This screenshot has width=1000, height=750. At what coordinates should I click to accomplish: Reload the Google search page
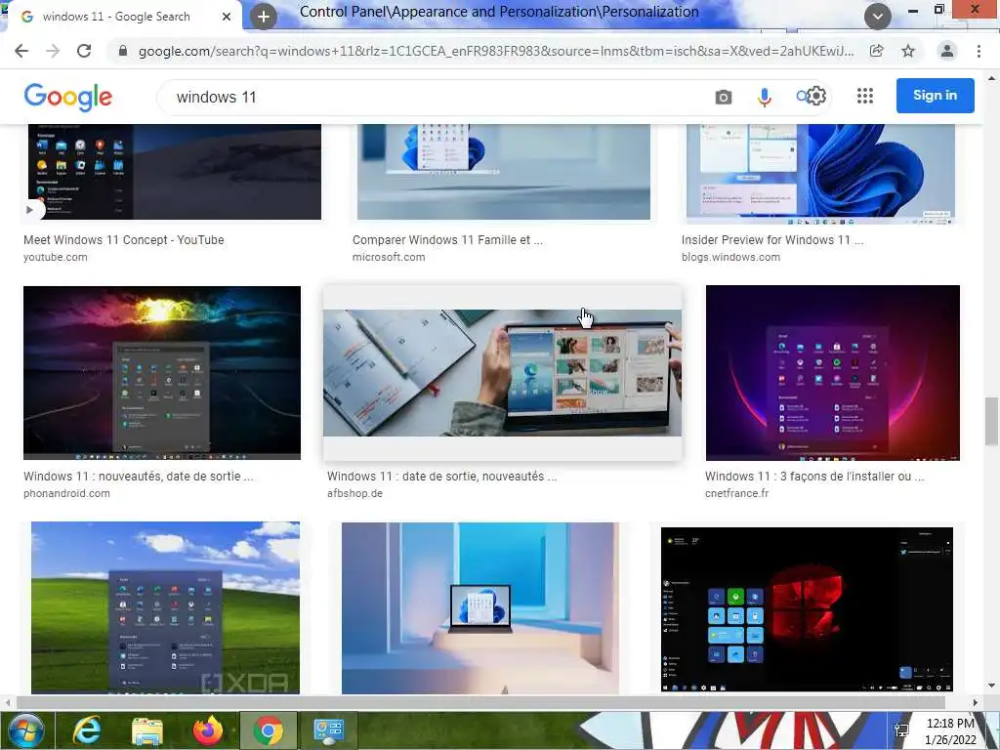[84, 51]
